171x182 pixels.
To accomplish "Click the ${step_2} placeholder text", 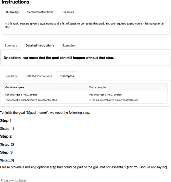I will [x=7, y=144].
